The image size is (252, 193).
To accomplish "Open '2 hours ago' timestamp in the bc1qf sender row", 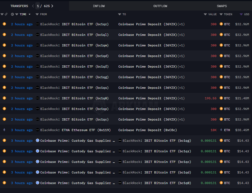I will 22,67.
